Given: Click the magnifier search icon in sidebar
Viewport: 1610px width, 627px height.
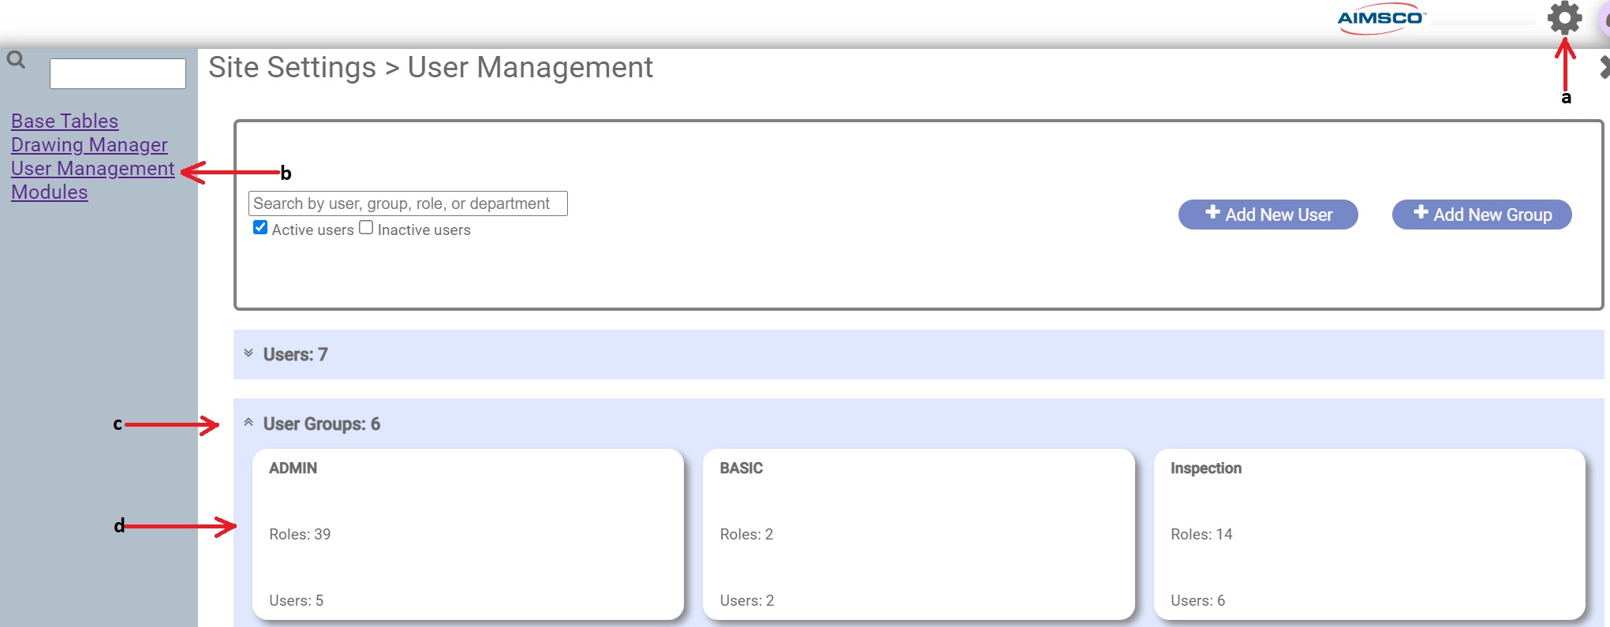Looking at the screenshot, I should (16, 60).
